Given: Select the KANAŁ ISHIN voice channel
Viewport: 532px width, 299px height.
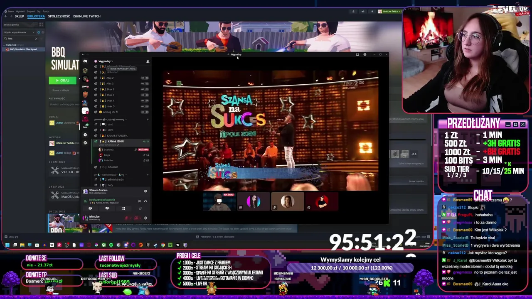Looking at the screenshot, I should tap(121, 142).
